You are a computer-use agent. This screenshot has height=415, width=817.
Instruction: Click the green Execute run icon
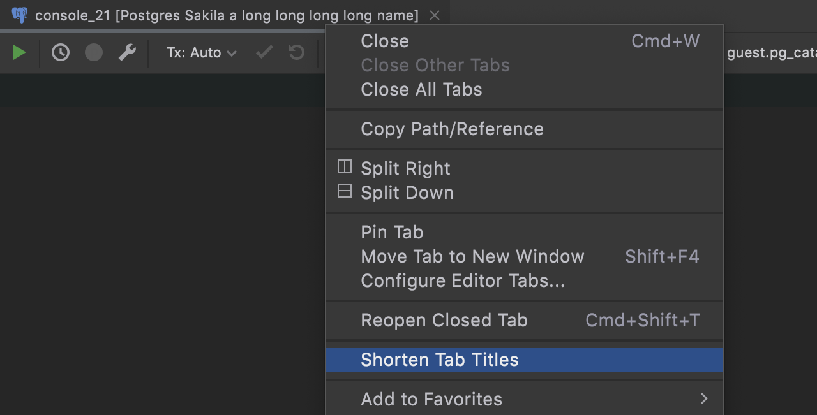click(19, 52)
